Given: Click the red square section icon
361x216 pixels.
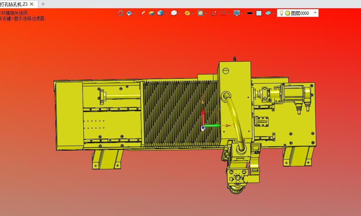Looking at the screenshot, I should click(x=214, y=13).
